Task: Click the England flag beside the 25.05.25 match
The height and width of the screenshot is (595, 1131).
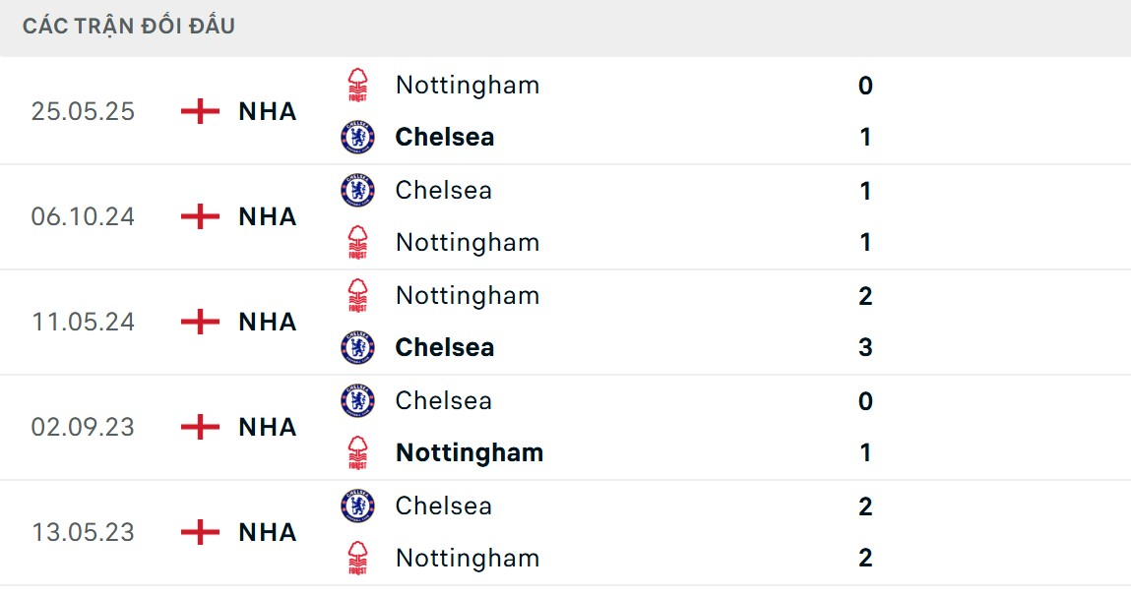Action: click(200, 111)
